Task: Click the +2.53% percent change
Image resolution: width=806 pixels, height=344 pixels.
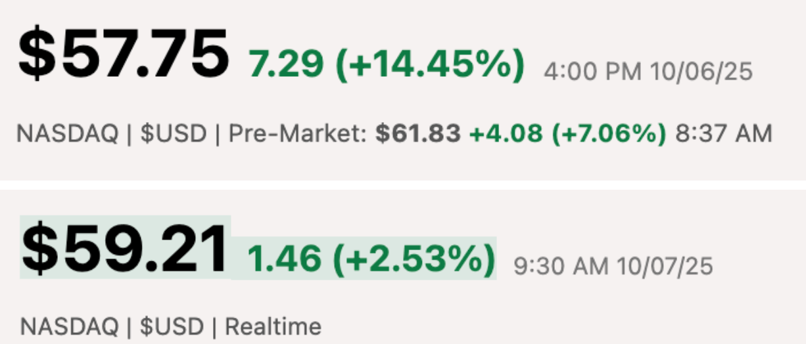Action: (x=415, y=258)
